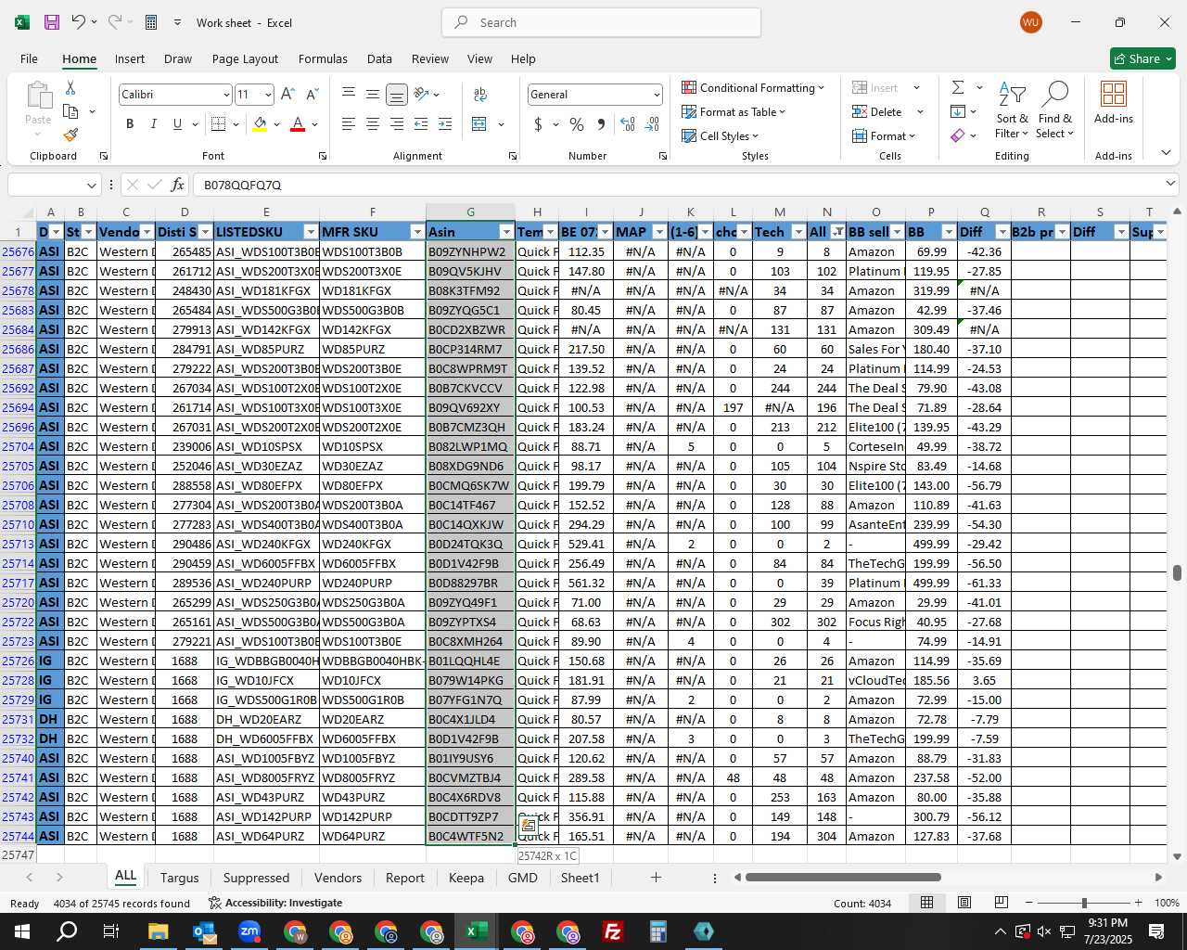
Task: Open the Name Box dropdown arrow
Action: 91,185
